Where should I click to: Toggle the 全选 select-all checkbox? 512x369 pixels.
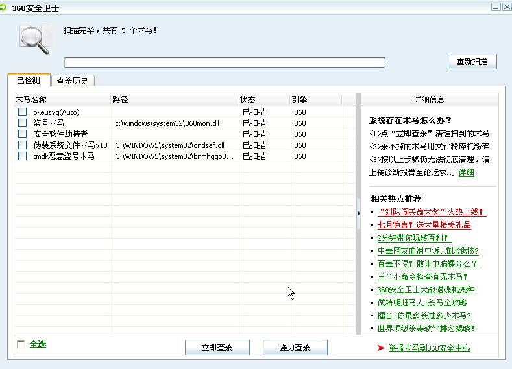[21, 344]
